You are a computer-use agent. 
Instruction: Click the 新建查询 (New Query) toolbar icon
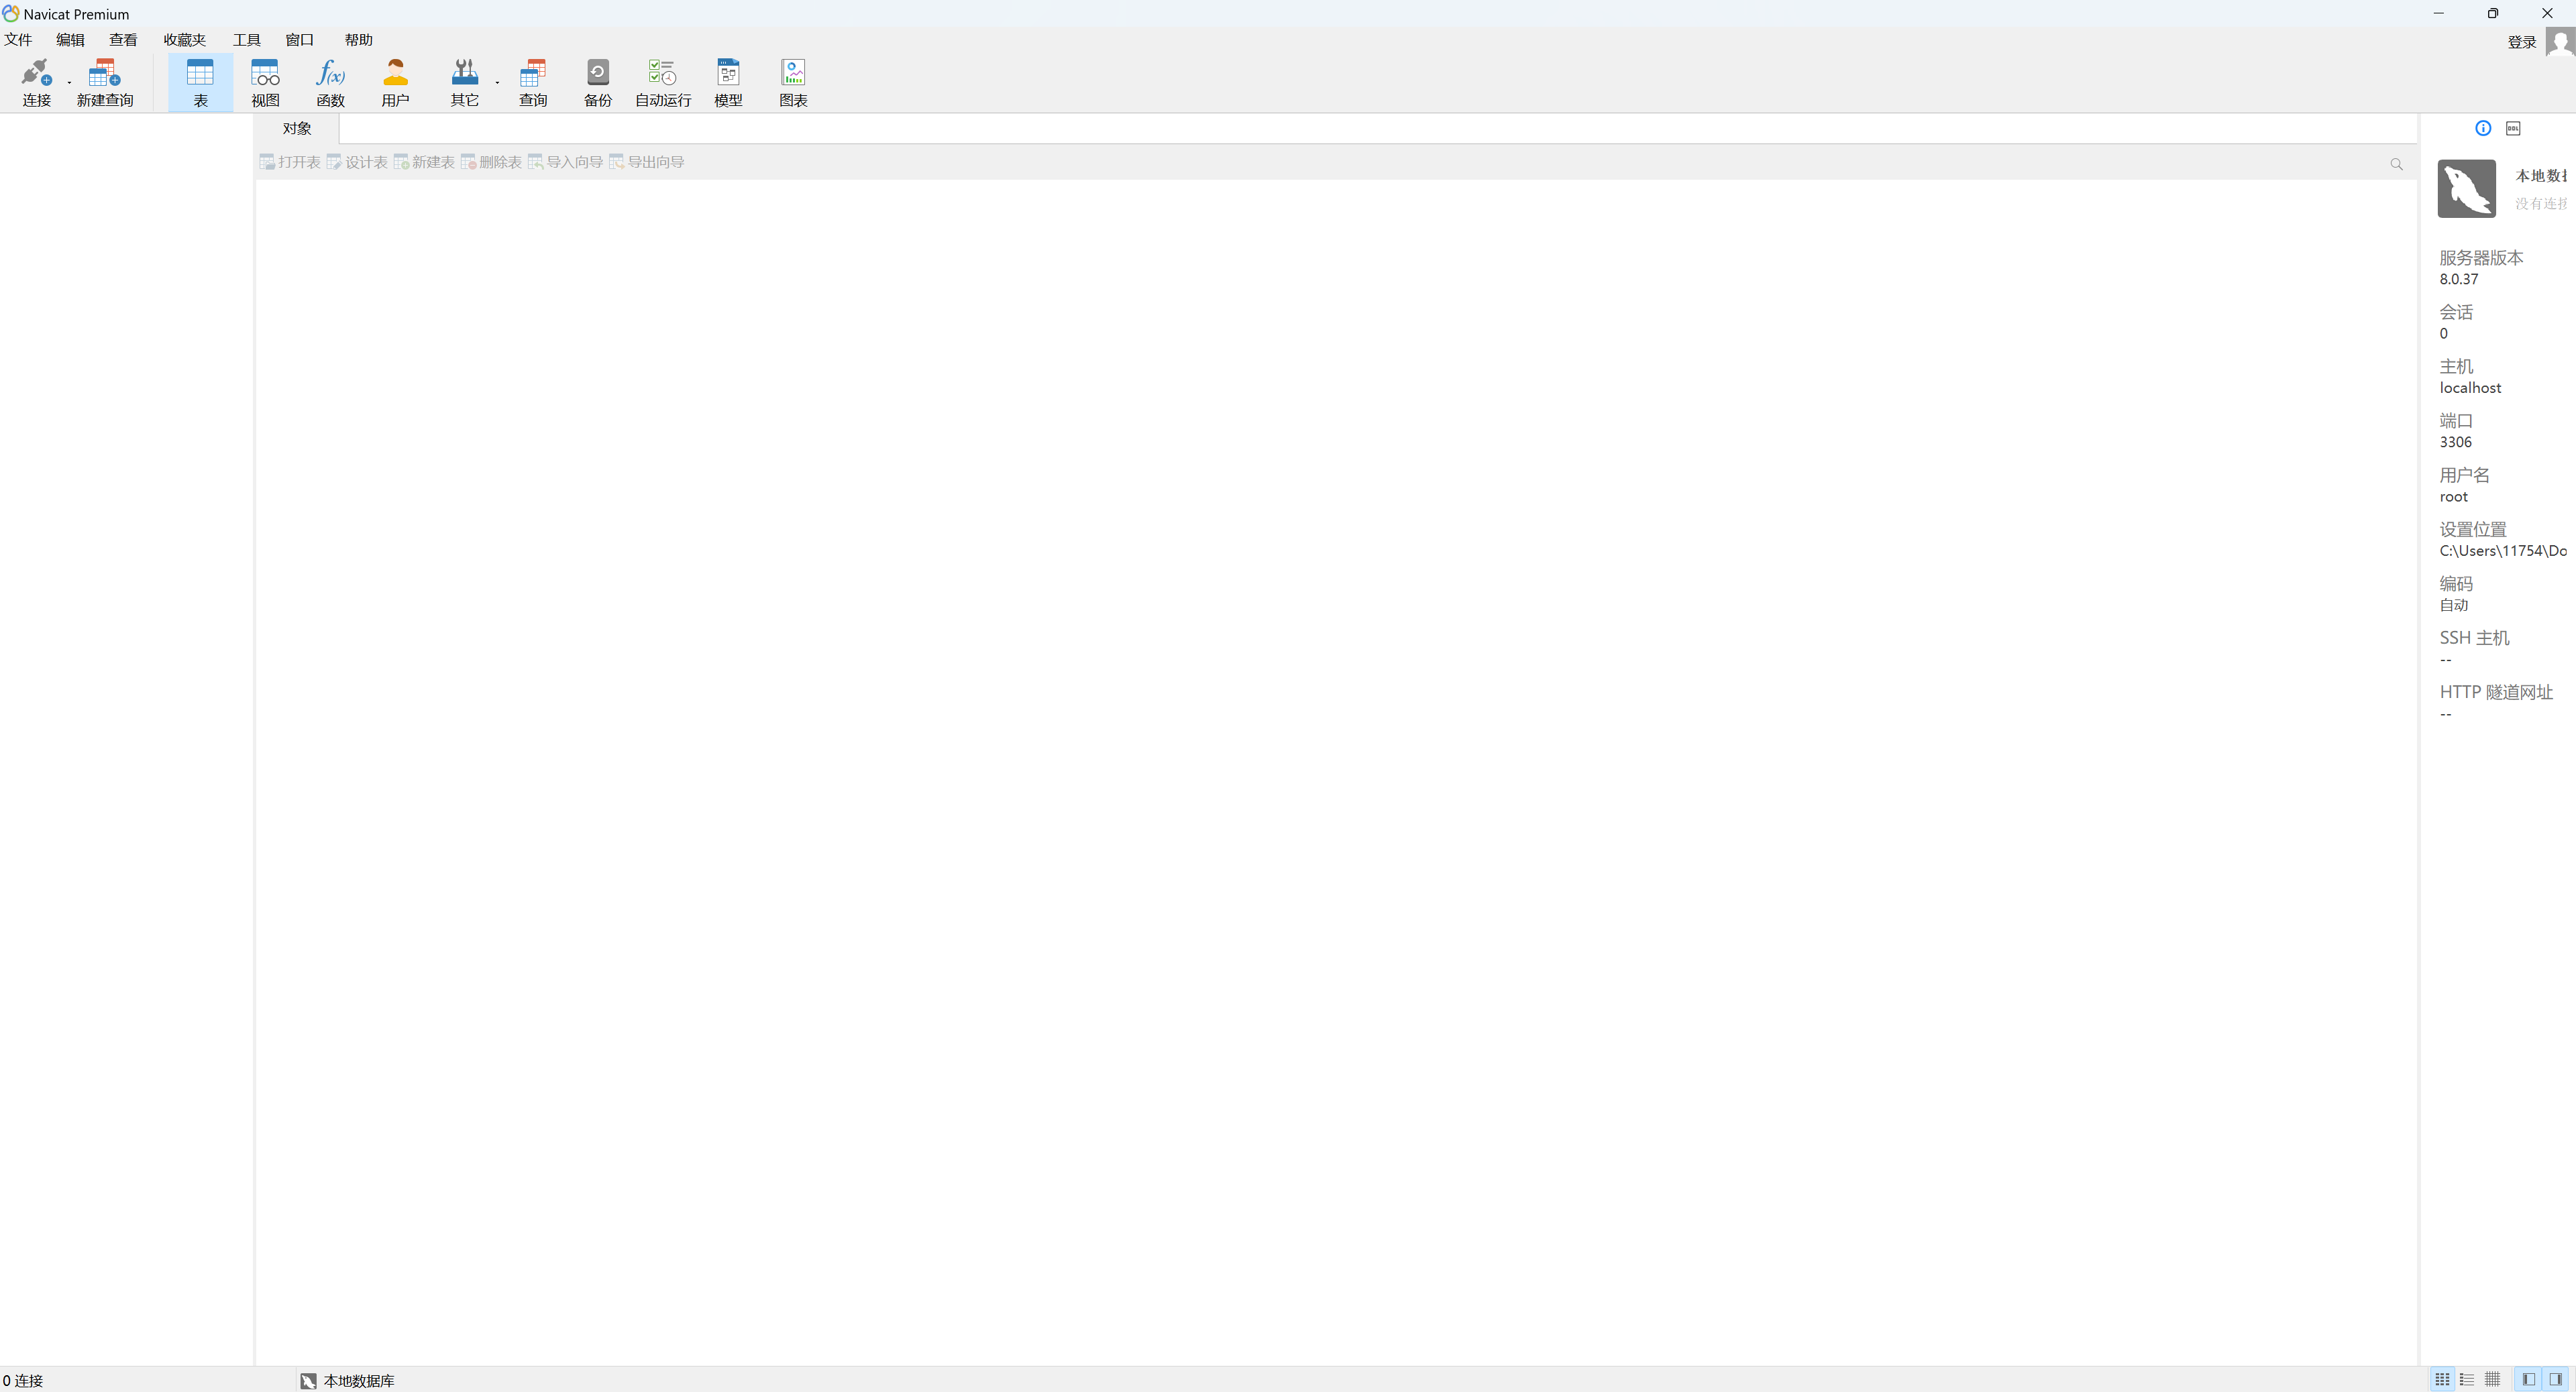point(104,82)
